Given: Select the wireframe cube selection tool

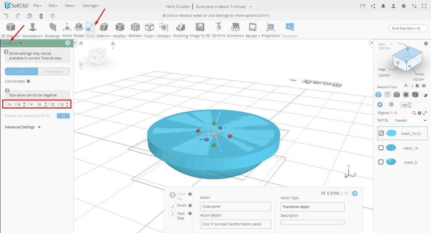Looking at the screenshot, I should tap(387, 95).
